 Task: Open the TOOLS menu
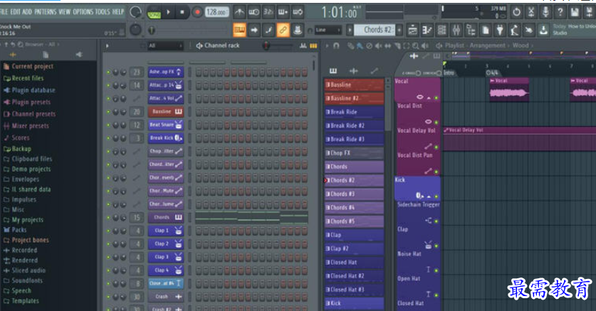(x=103, y=12)
